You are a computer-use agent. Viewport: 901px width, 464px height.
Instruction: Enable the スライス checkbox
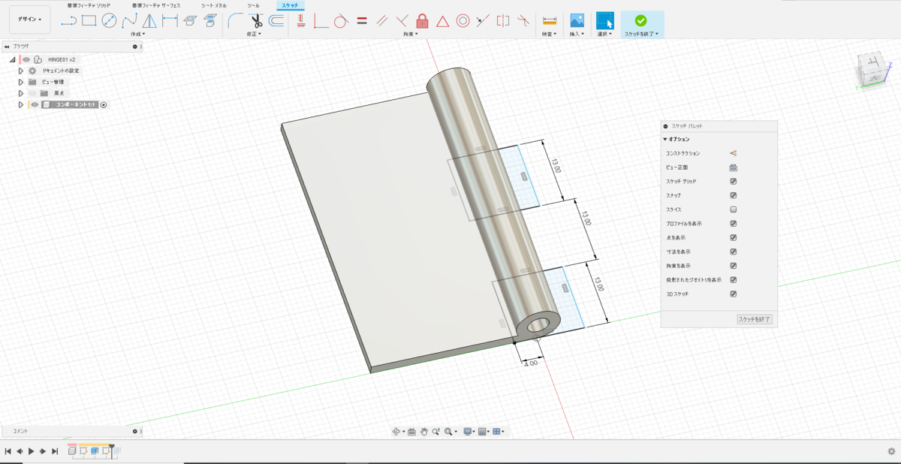(x=733, y=209)
